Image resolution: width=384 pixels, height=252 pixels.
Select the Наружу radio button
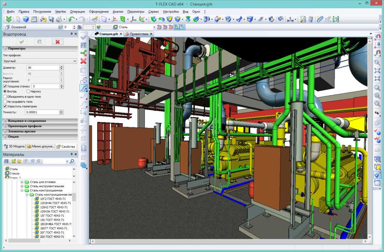[28, 91]
